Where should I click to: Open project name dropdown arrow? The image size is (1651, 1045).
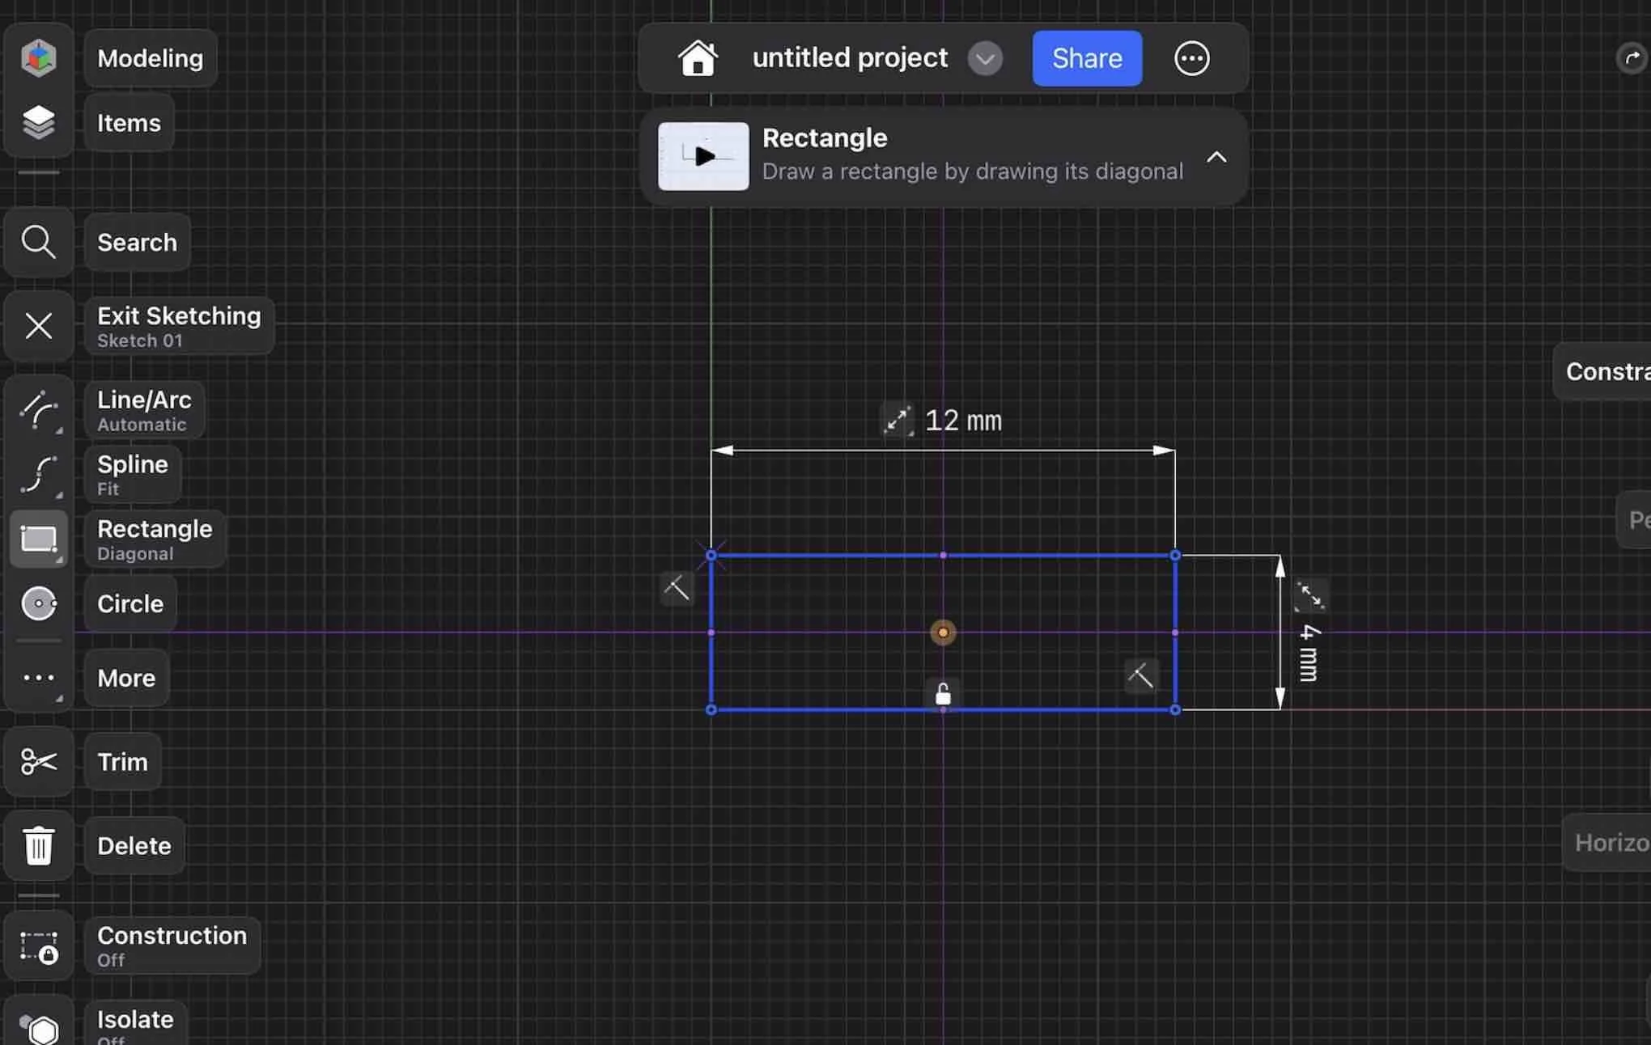pyautogui.click(x=985, y=58)
